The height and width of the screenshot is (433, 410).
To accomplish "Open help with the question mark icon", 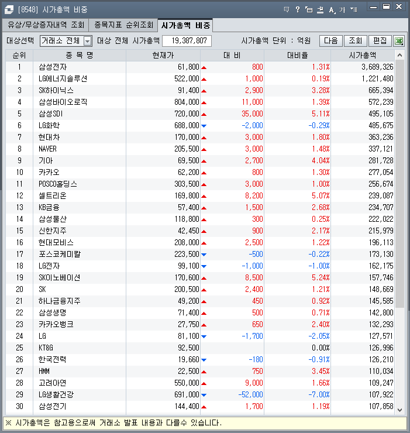I will click(298, 10).
